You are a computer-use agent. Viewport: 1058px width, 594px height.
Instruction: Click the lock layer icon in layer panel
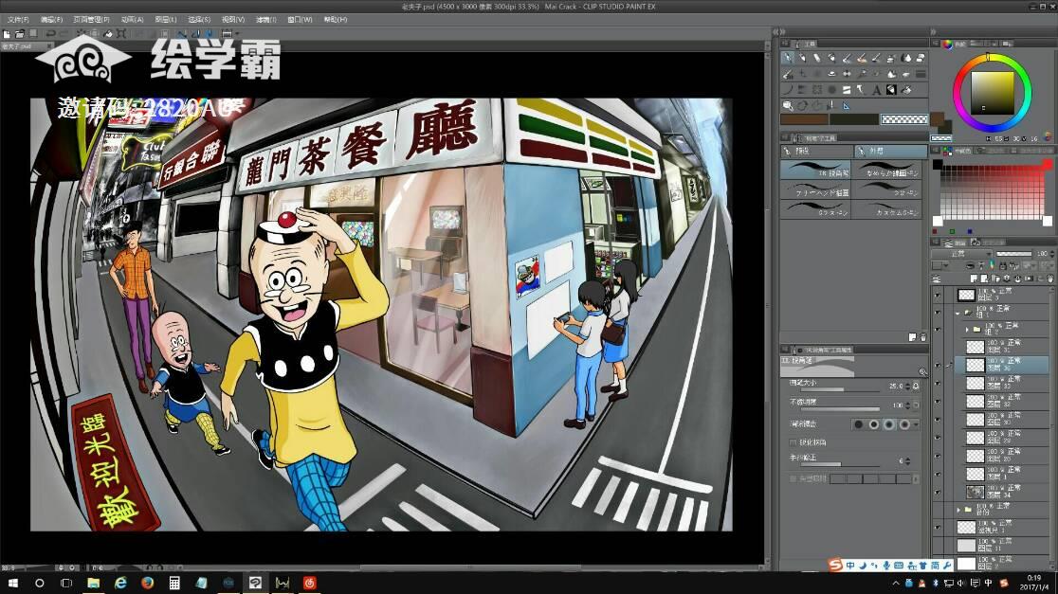click(x=1003, y=265)
